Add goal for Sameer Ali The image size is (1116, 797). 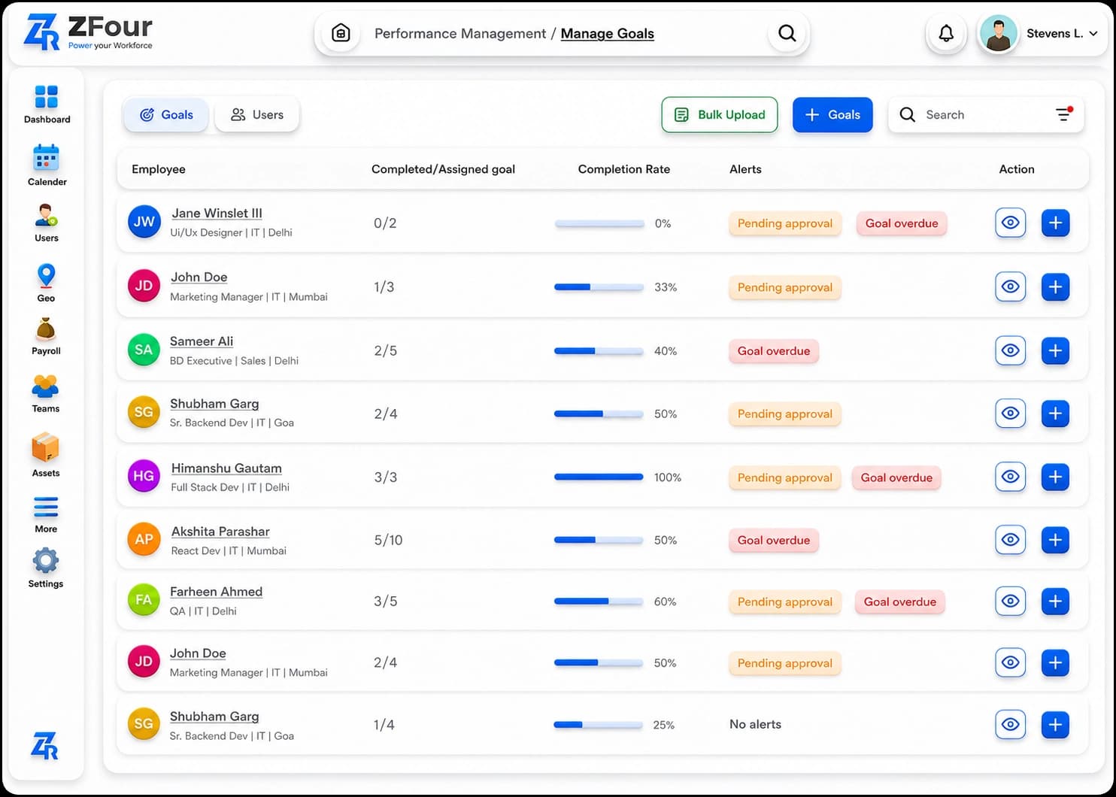coord(1055,350)
